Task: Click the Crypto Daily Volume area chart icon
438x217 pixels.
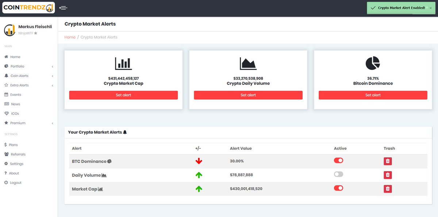Action: tap(248, 63)
